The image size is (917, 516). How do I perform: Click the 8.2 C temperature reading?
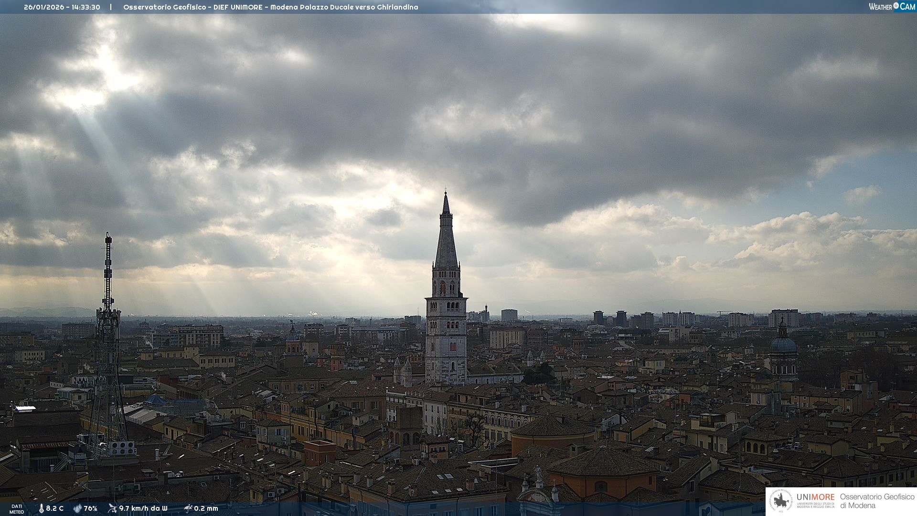tap(55, 509)
